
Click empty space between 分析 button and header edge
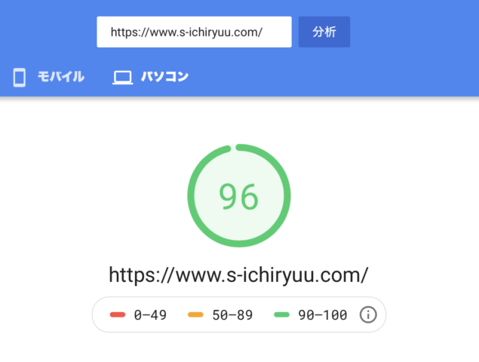[x=415, y=32]
